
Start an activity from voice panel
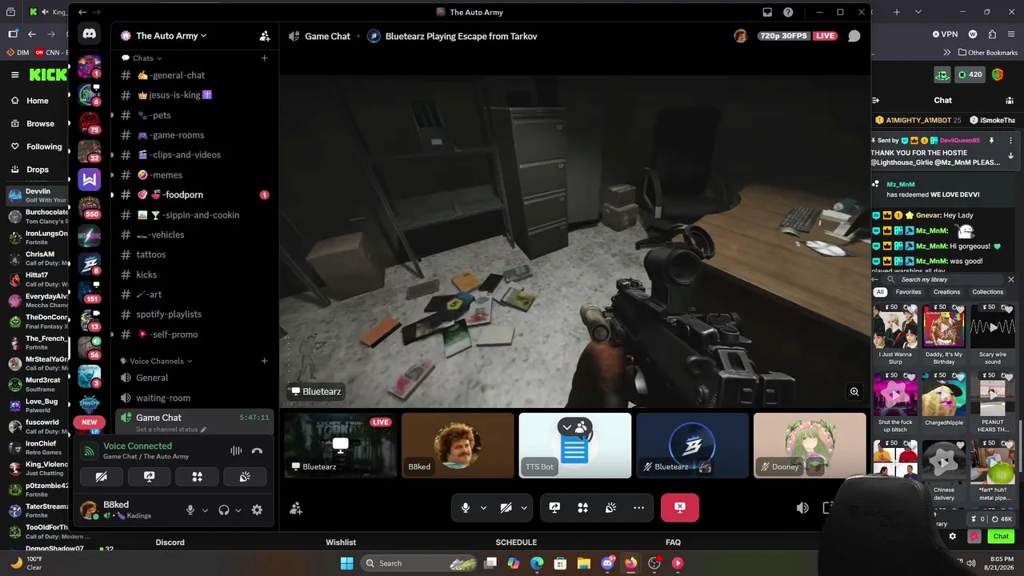197,477
